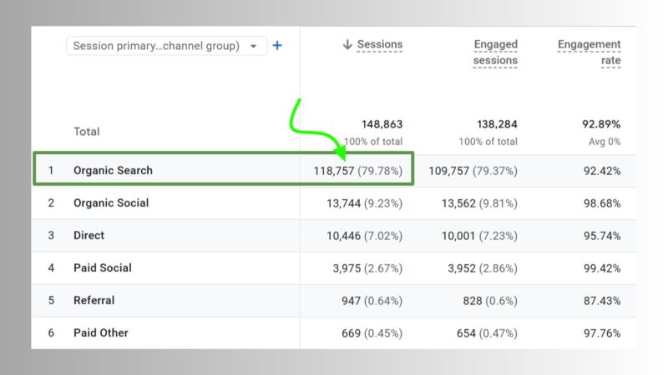668x375 pixels.
Task: Click the Avg 0% label under engagement rate
Action: 605,142
